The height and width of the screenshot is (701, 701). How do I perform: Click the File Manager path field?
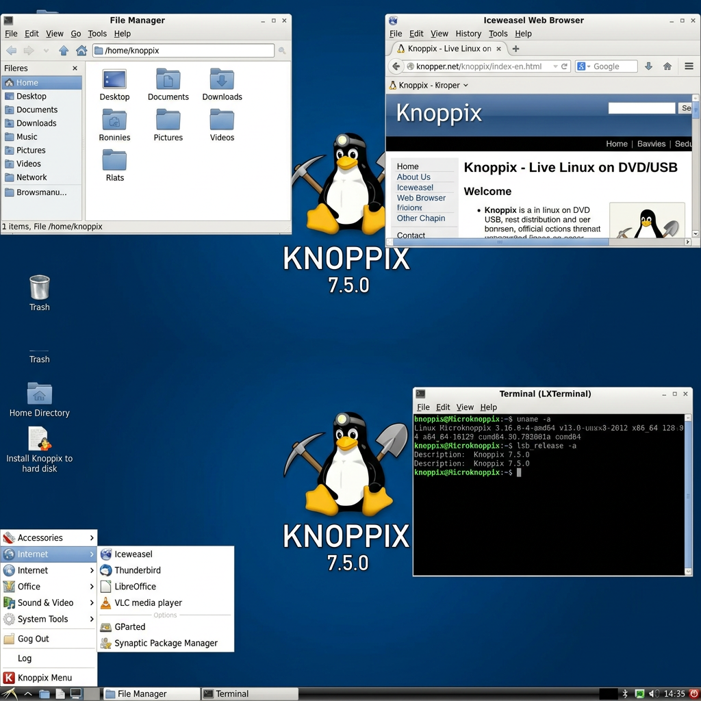pos(183,51)
